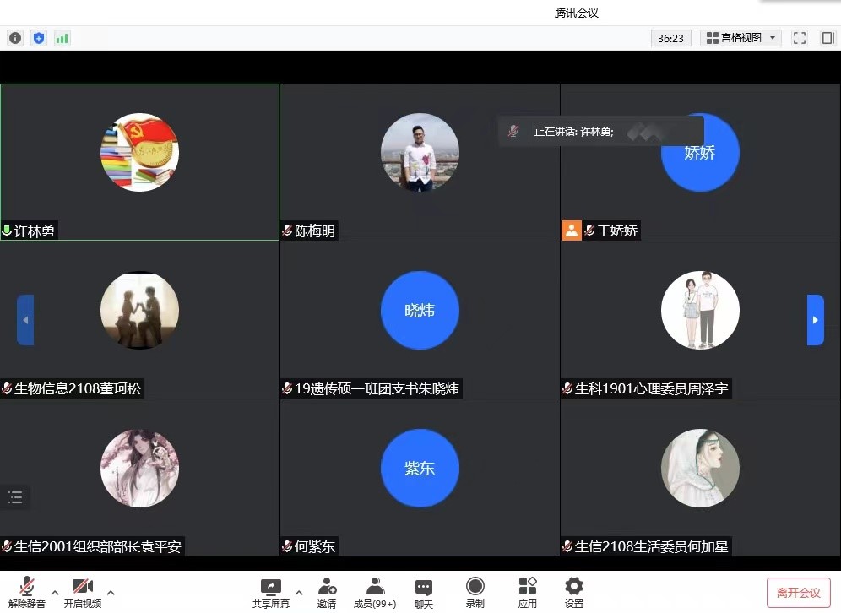Expand audio options arrow beside 解除静音
The width and height of the screenshot is (841, 613).
tap(55, 591)
